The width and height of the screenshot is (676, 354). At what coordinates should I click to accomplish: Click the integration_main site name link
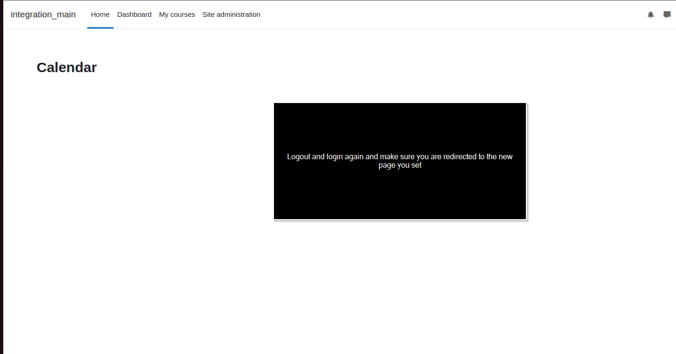tap(43, 15)
